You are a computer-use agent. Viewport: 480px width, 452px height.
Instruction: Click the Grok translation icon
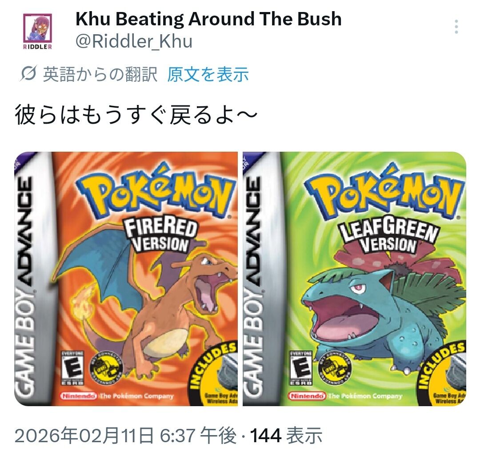pos(29,73)
